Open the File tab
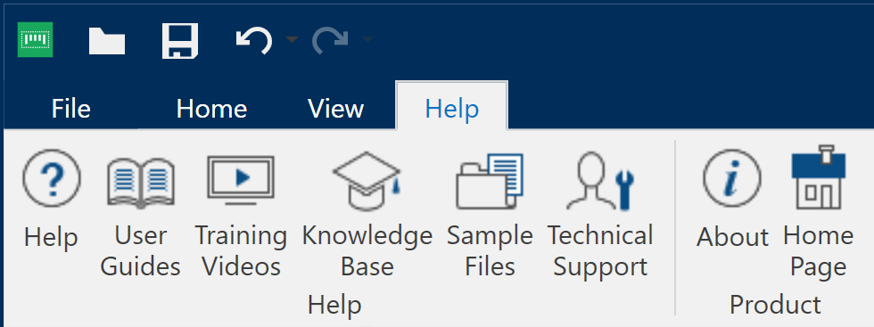 (70, 108)
